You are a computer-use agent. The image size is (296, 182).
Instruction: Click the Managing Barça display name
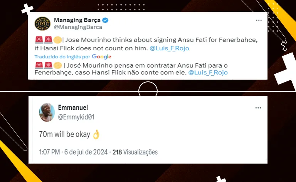(x=77, y=20)
